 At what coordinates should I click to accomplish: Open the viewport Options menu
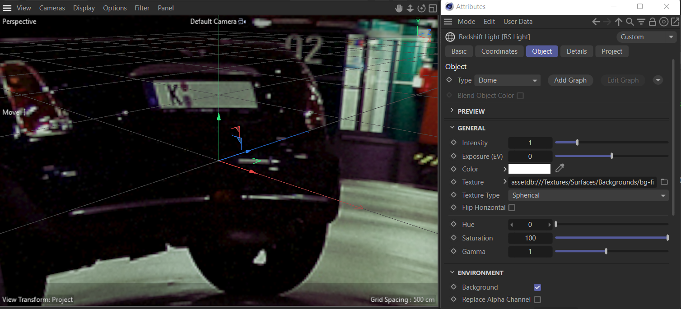tap(115, 8)
